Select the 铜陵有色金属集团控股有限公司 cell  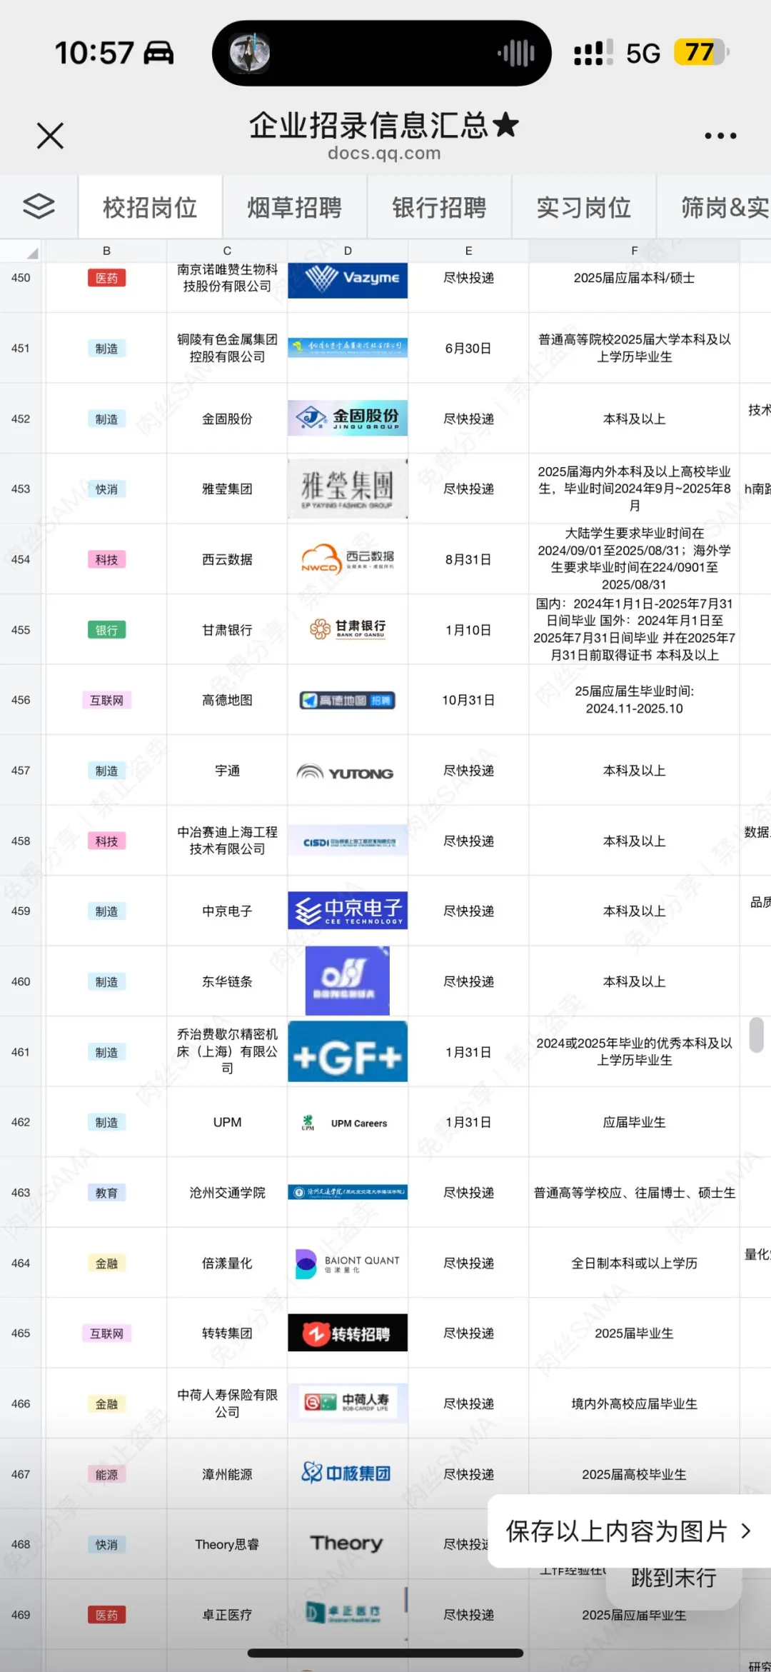[x=227, y=348]
